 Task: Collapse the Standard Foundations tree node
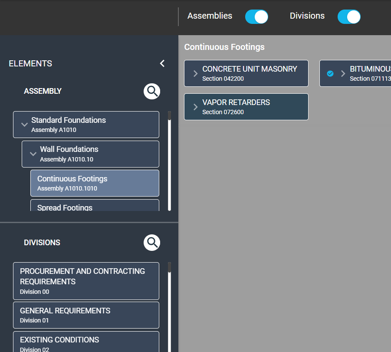tap(24, 125)
